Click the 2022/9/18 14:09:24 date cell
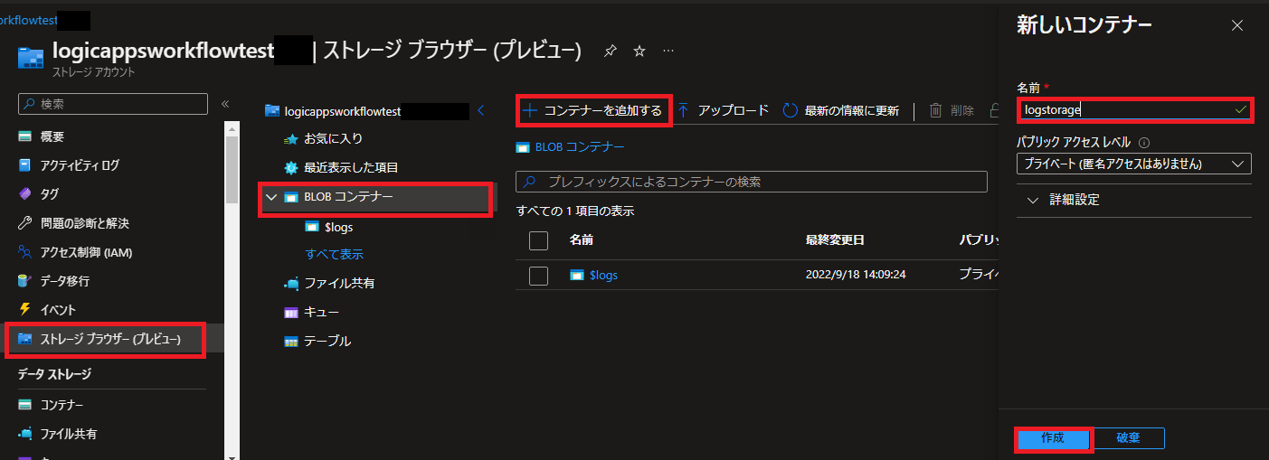Screen dimensions: 1269x460 pyautogui.click(x=856, y=275)
